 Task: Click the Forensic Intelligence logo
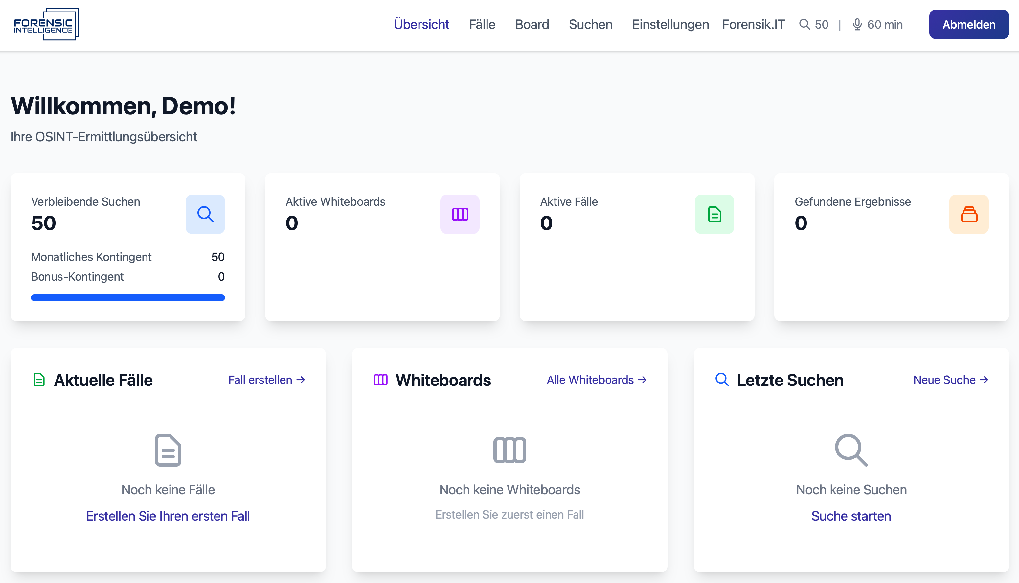click(x=47, y=24)
